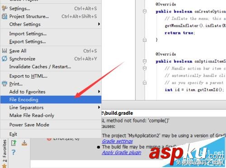Choose Invalidate Caches / Restart...

pos(51,66)
